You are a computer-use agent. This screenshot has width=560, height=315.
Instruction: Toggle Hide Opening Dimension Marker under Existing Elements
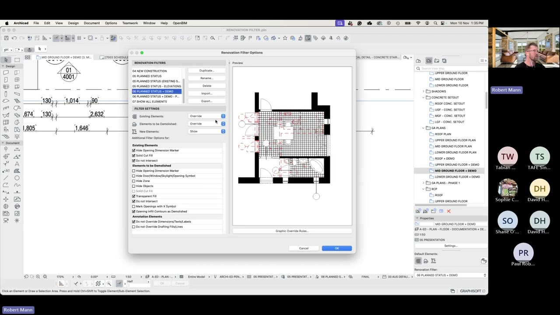[134, 150]
